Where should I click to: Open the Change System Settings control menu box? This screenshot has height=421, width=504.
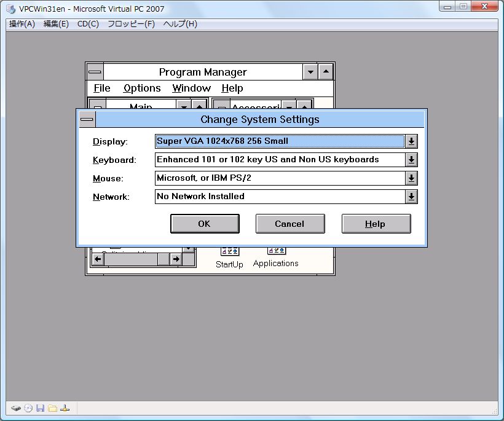pyautogui.click(x=87, y=120)
